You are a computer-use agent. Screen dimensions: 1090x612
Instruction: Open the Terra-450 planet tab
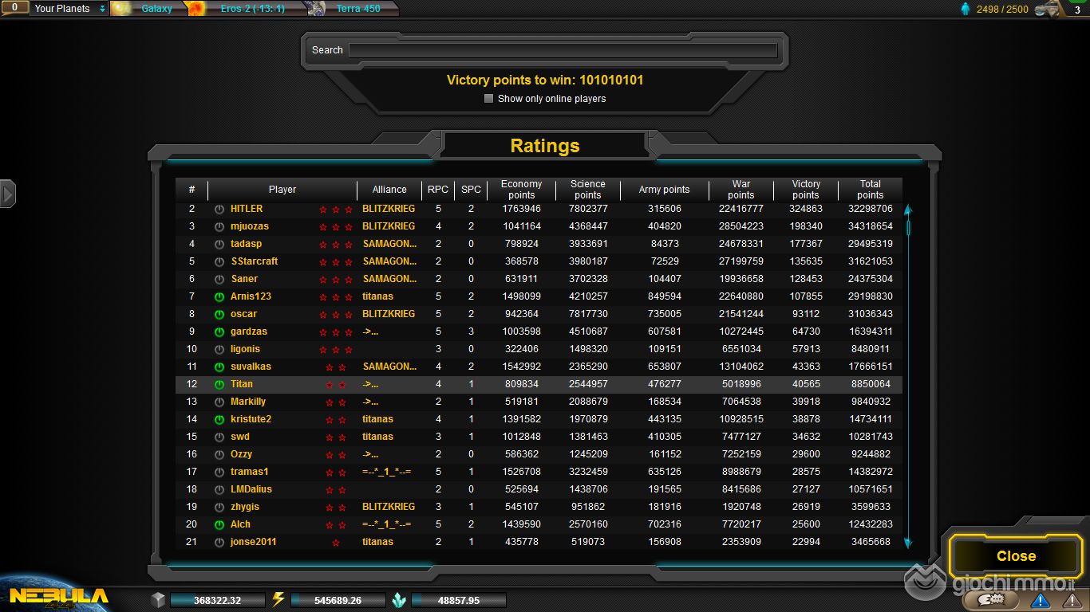pos(358,9)
